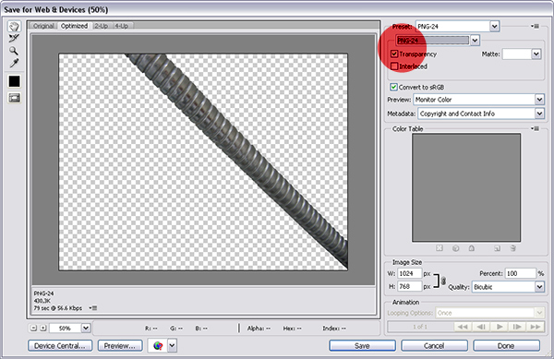Switch to the Original tab
The width and height of the screenshot is (554, 359).
coord(43,26)
